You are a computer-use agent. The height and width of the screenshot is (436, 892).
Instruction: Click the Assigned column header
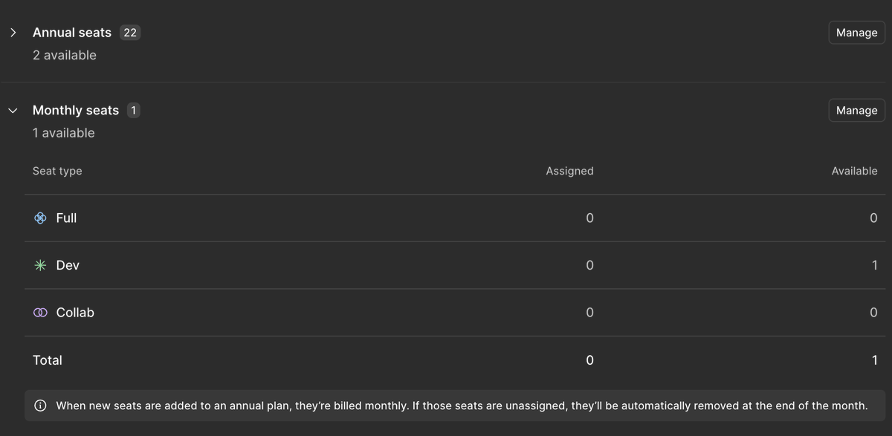click(x=569, y=171)
